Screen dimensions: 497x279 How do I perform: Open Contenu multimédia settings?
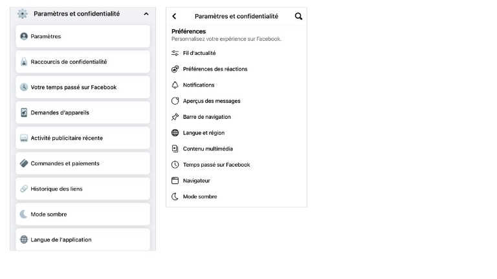(x=208, y=149)
